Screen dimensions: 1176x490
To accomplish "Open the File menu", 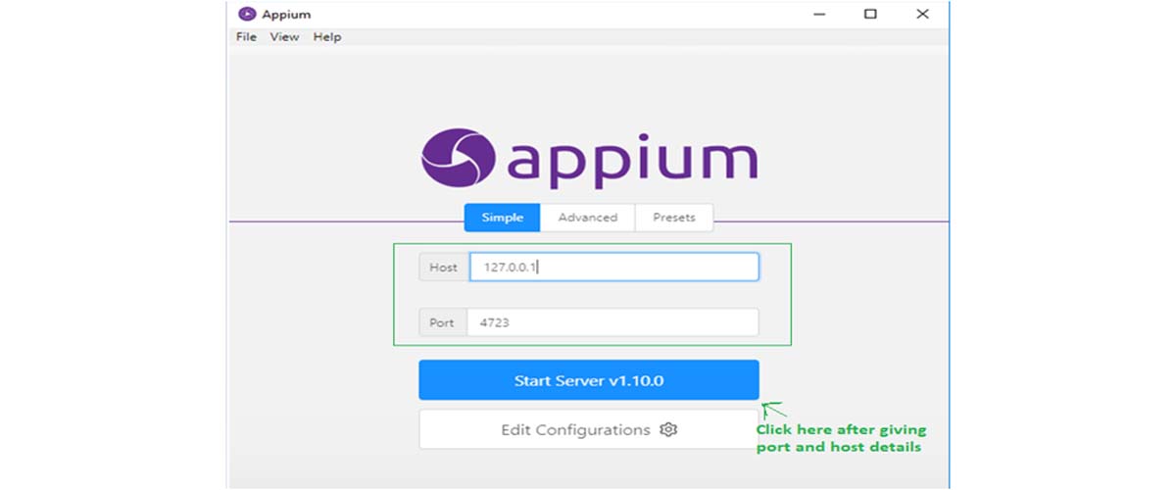I will [x=246, y=37].
